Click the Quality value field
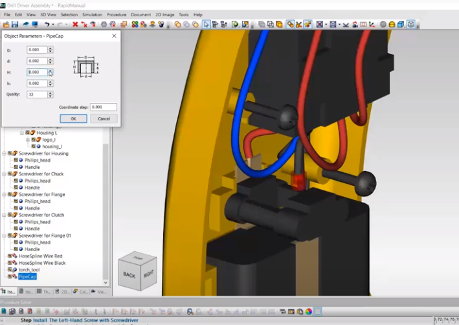The height and width of the screenshot is (325, 459). (37, 95)
